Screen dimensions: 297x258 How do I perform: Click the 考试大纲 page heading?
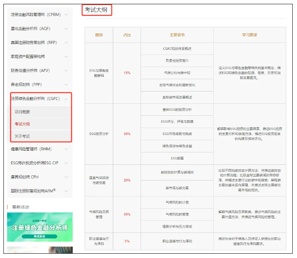coord(97,9)
